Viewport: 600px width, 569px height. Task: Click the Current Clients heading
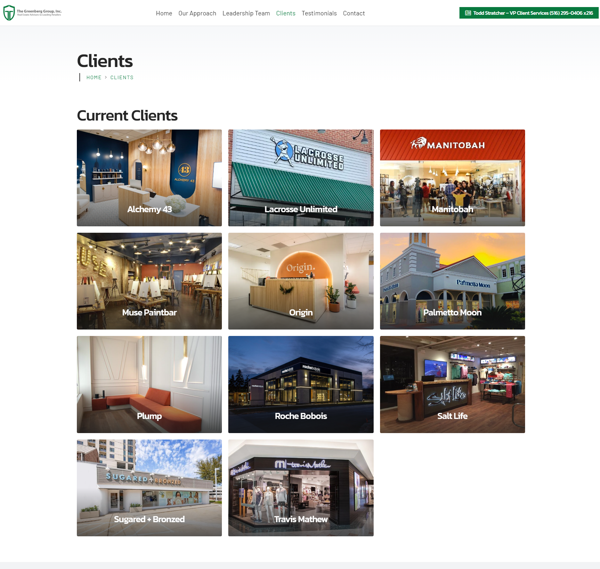point(127,116)
